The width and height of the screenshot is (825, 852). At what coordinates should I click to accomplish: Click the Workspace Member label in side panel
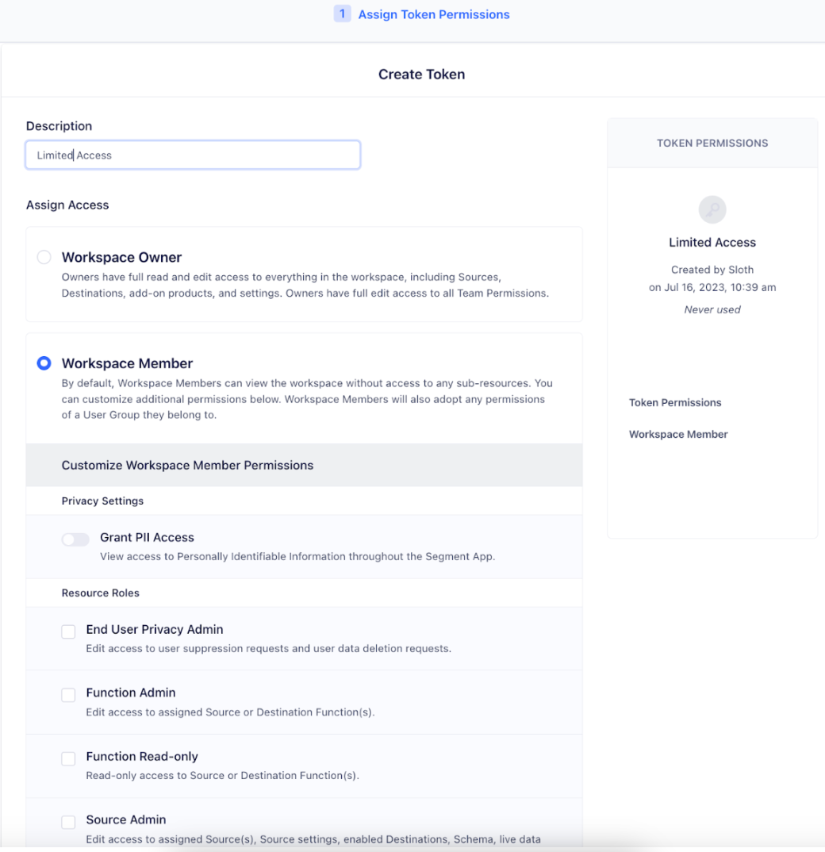(x=678, y=434)
